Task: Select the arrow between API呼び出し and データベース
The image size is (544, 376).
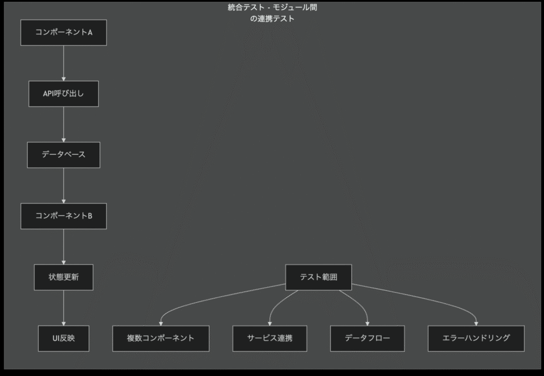Action: [64, 124]
